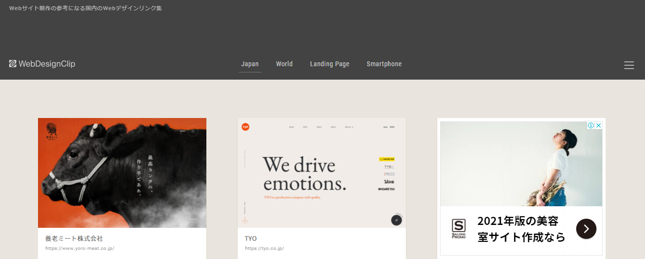Open the Landing Page category
Image resolution: width=645 pixels, height=259 pixels.
[329, 64]
